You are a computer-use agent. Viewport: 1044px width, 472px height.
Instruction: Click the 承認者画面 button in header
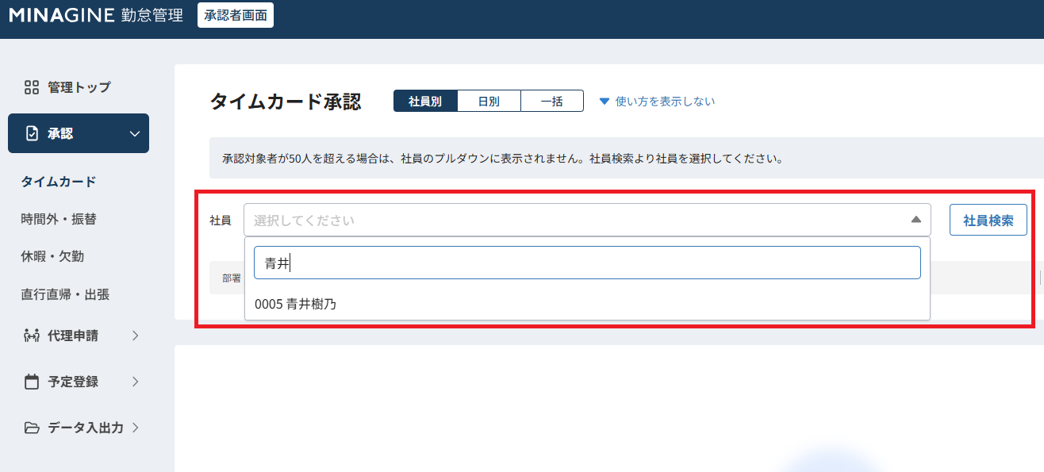point(235,15)
